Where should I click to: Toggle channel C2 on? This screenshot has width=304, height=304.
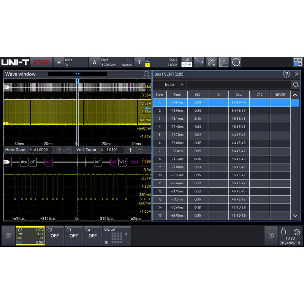click(x=55, y=236)
